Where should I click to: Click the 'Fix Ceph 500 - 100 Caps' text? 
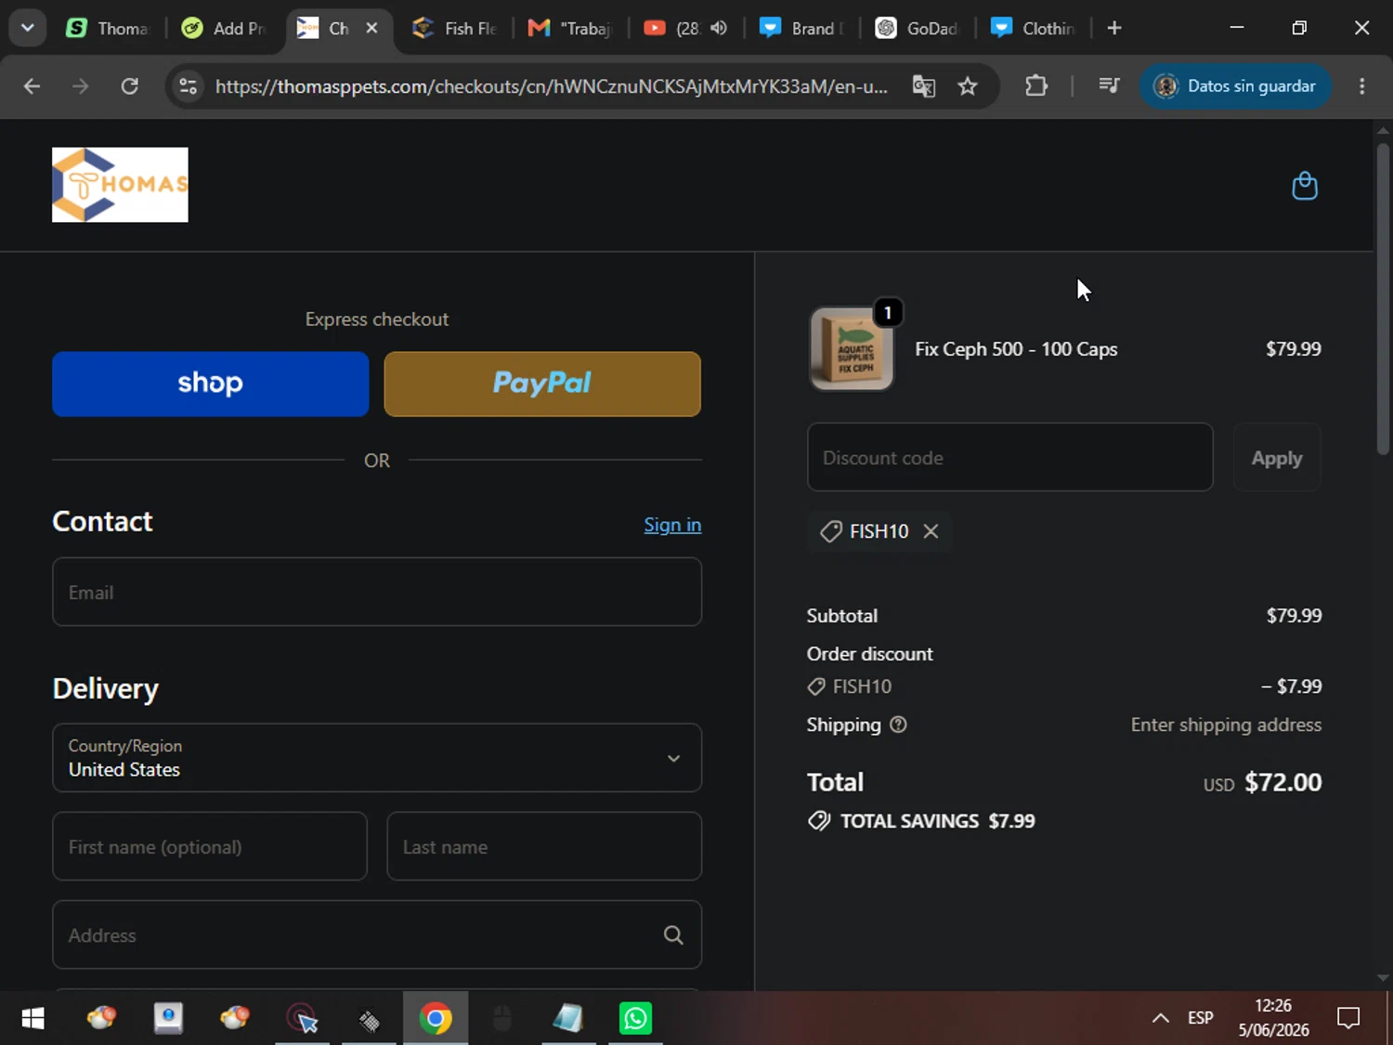[1016, 349]
